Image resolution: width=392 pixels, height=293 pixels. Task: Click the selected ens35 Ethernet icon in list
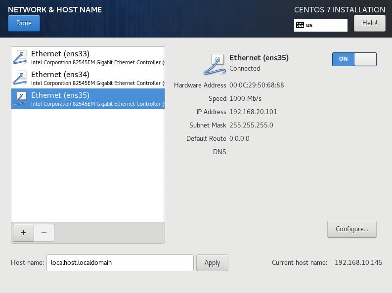[21, 99]
